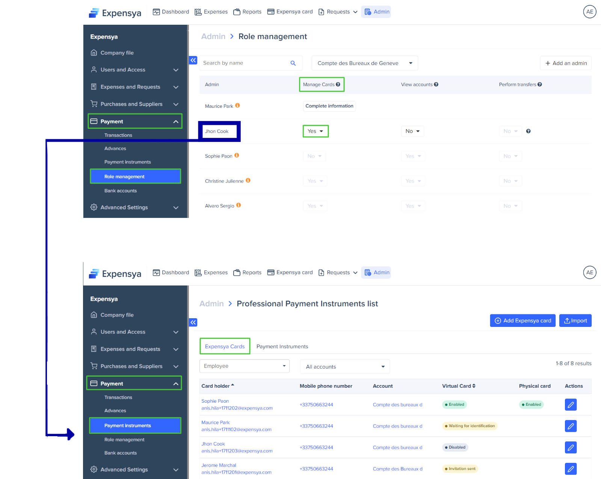Switch to the Payment Instruments tab
Viewport: 601px width, 479px height.
pos(282,346)
